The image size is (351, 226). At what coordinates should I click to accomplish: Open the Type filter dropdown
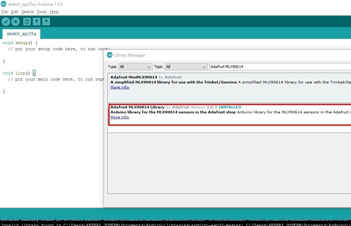coord(135,67)
